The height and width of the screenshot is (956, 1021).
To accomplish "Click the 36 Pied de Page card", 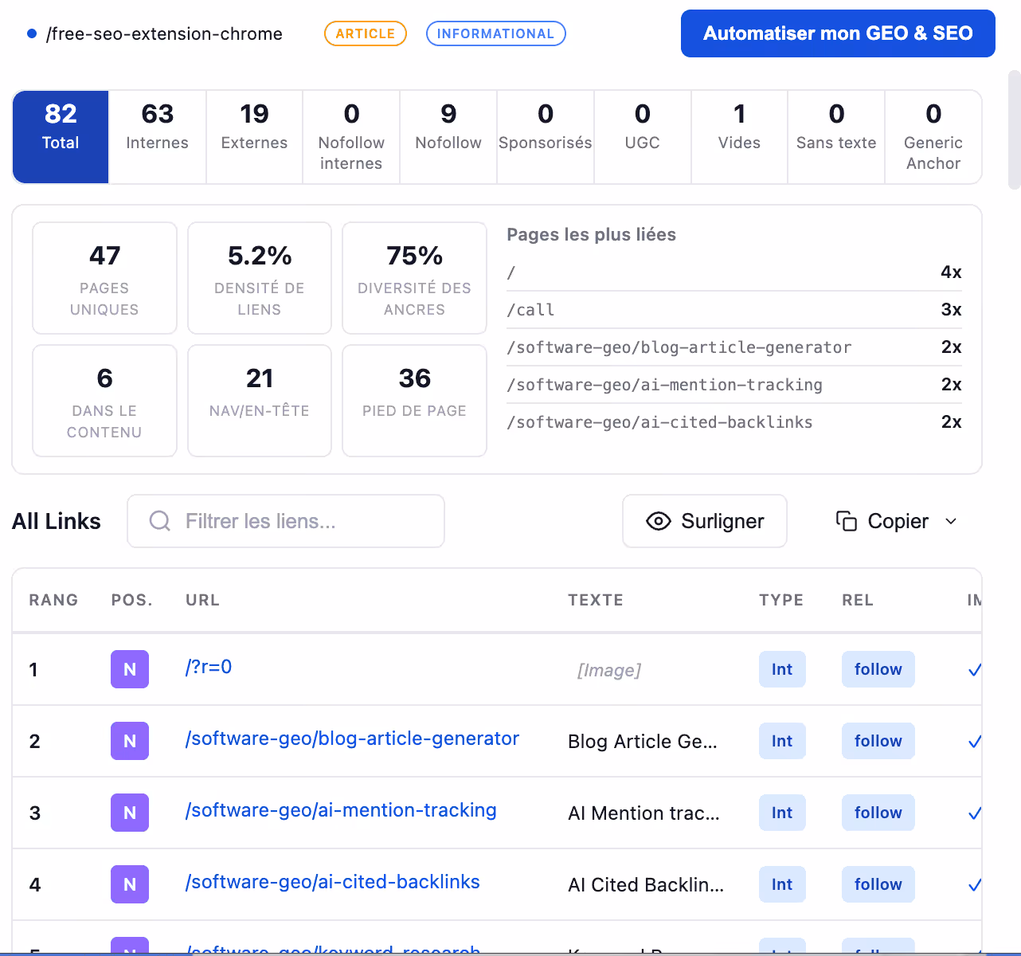I will click(x=414, y=401).
